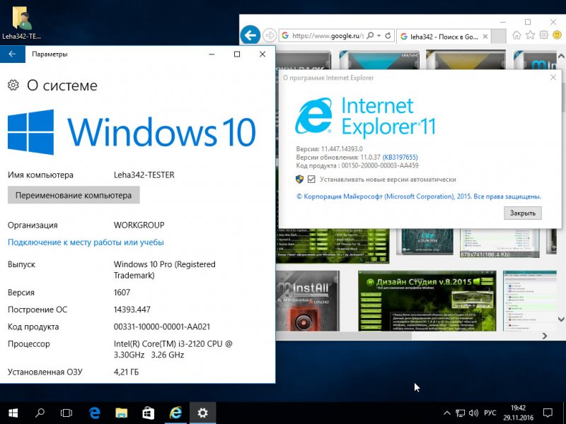Click the gear icon beside О системе
Image resolution: width=566 pixels, height=424 pixels.
[x=13, y=85]
